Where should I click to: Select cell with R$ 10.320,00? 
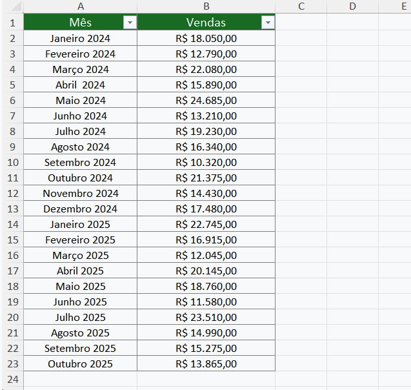point(206,162)
